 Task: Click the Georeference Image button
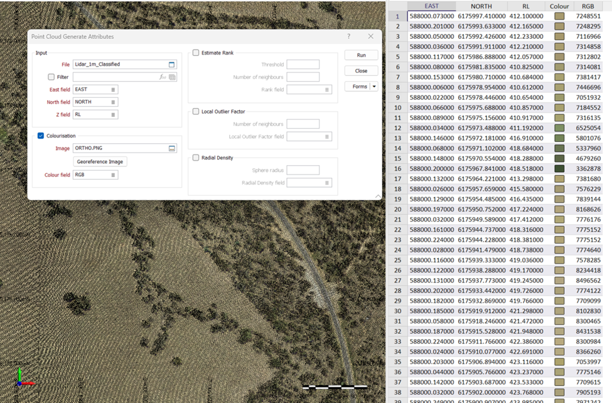(100, 162)
